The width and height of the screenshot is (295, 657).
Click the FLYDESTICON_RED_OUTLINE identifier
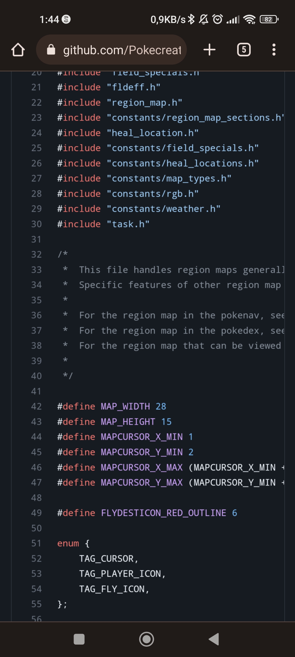pyautogui.click(x=163, y=513)
